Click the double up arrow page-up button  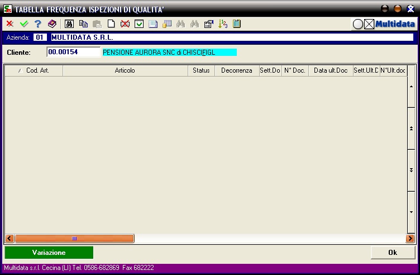(x=411, y=129)
